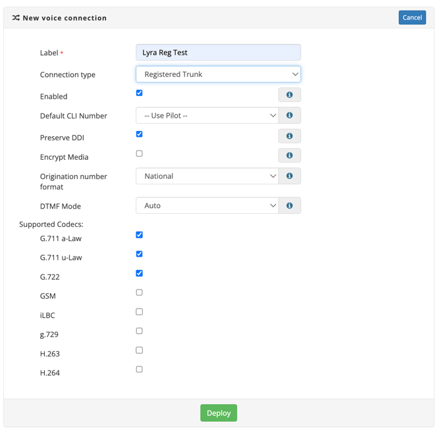Tick the H.264 codec checkbox
The image size is (441, 433).
coord(139,370)
